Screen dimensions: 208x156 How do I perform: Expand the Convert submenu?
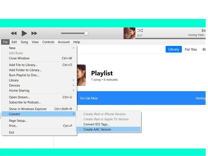coord(39,114)
